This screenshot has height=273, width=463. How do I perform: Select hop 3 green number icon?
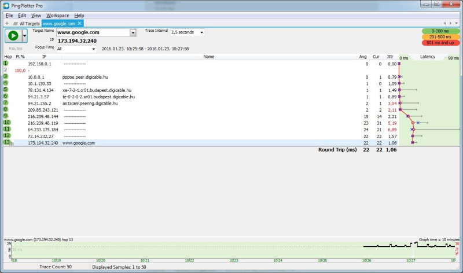(x=6, y=76)
